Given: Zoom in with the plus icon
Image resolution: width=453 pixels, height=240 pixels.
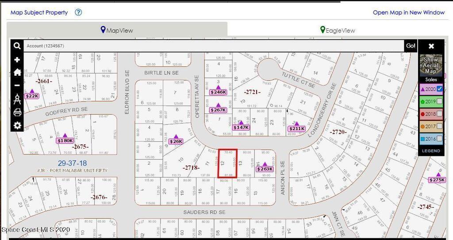Looking at the screenshot, I should (17, 60).
